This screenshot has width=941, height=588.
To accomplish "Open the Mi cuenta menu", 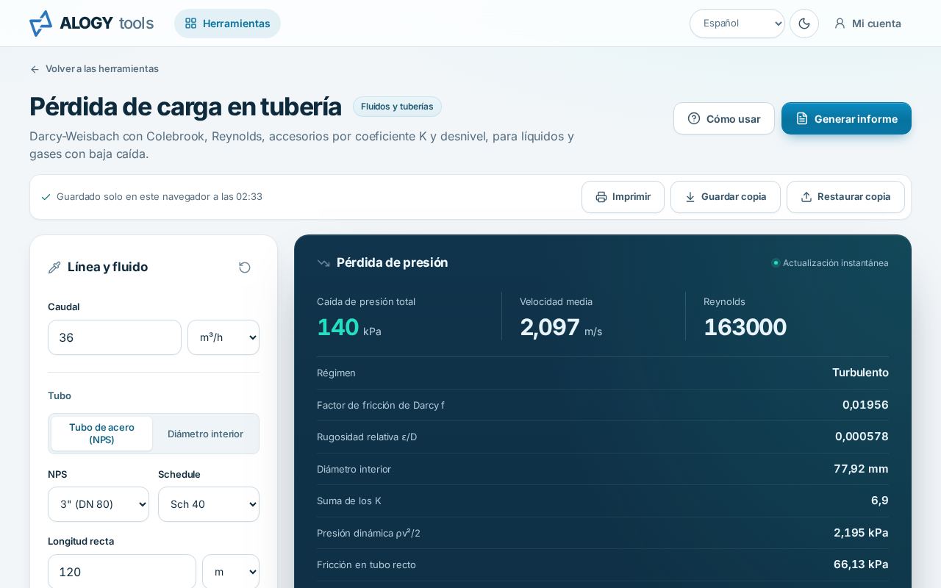I will tap(867, 24).
